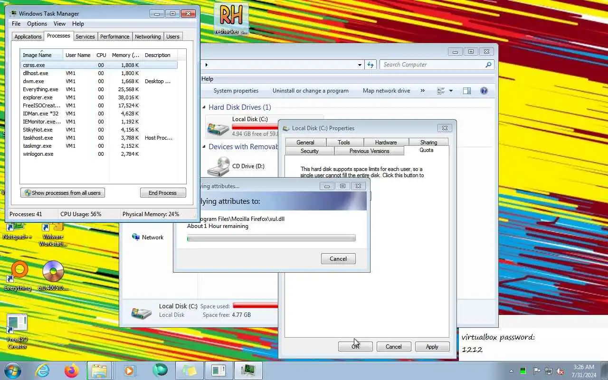Viewport: 608px width, 380px height.
Task: Open the General tab in Disk Properties
Action: pyautogui.click(x=305, y=142)
